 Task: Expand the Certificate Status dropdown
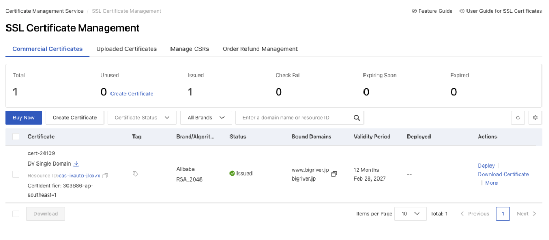142,118
